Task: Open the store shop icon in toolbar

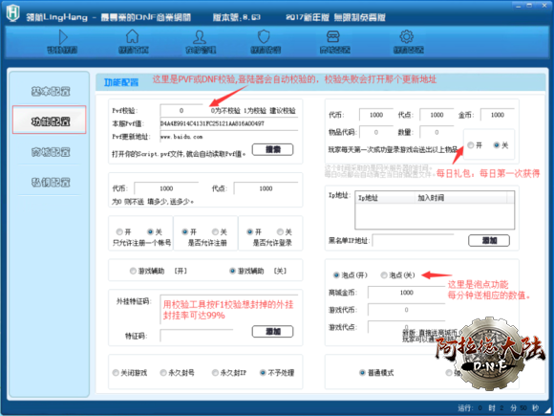Action: tap(333, 36)
